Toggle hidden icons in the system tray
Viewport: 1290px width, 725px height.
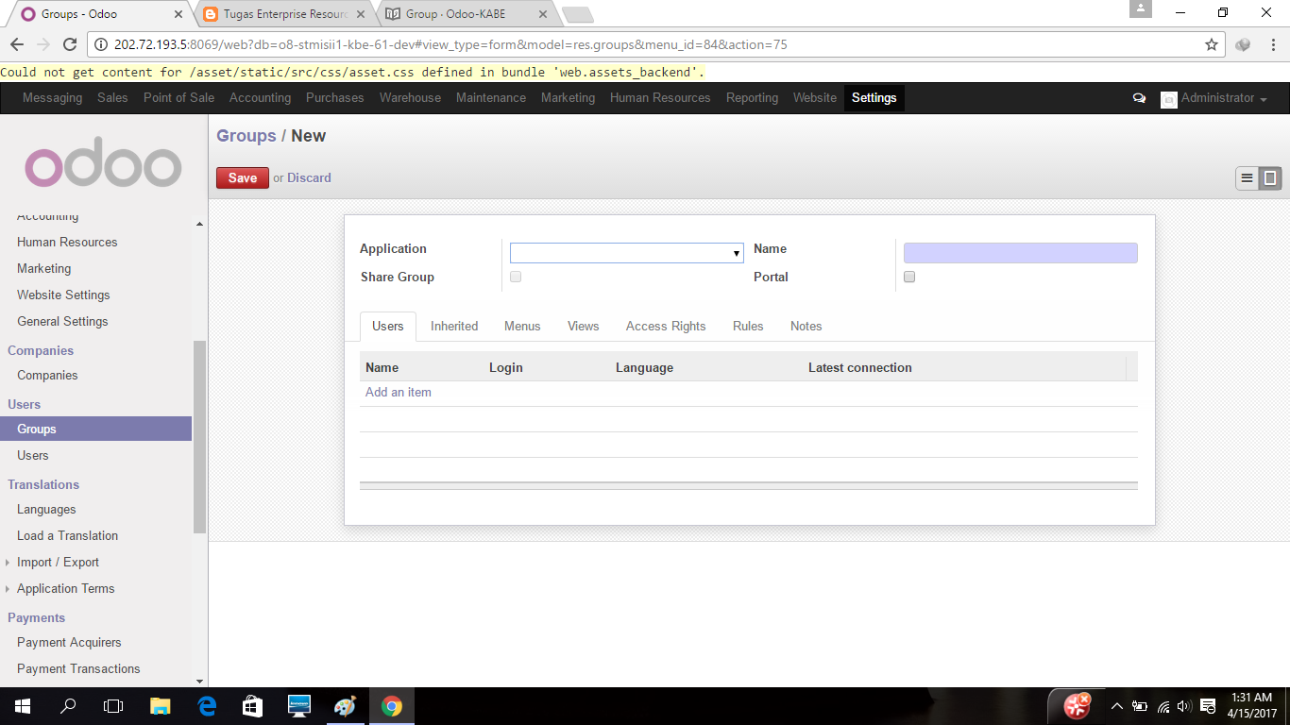[1117, 705]
